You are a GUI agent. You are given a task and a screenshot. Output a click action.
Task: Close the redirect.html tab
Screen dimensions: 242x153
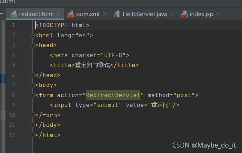pyautogui.click(x=58, y=14)
